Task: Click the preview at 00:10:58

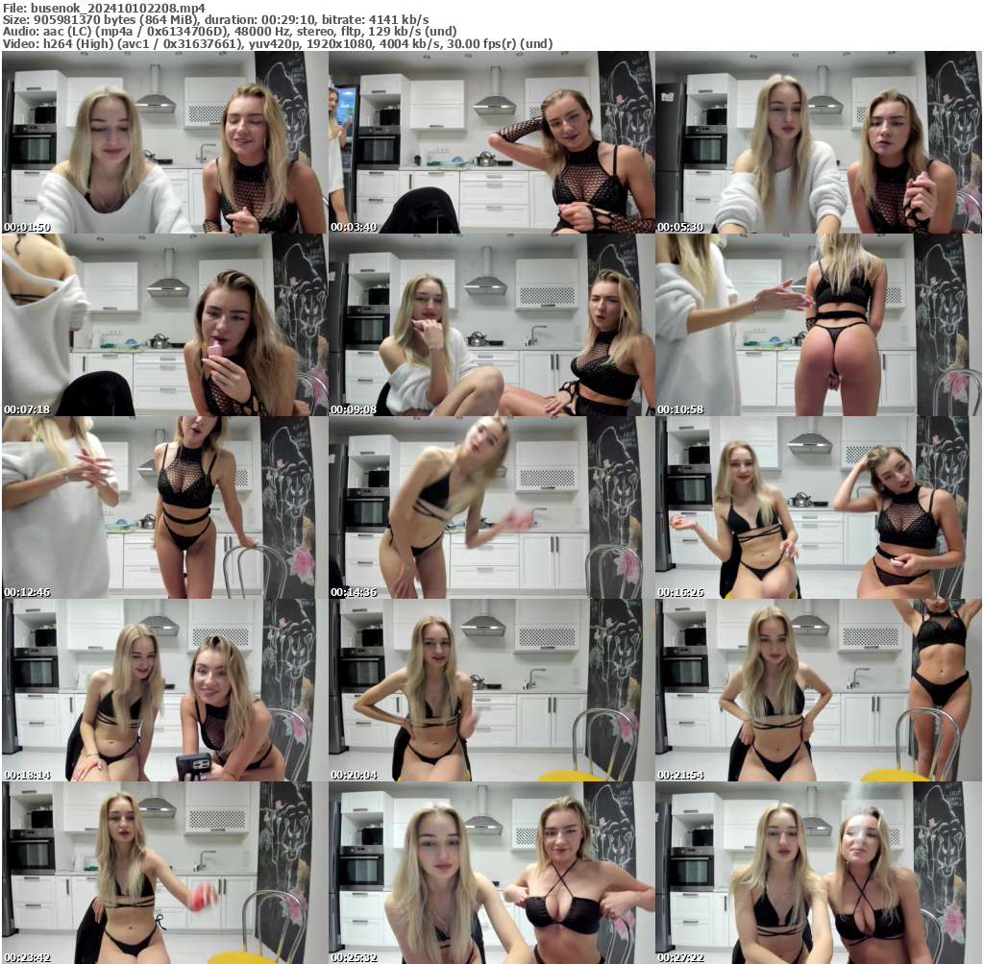Action: [819, 324]
